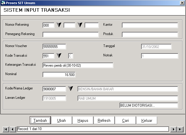Focus the Nomor Rekening field containing 000
Image resolution: width=186 pixels, height=135 pixels.
click(x=48, y=25)
